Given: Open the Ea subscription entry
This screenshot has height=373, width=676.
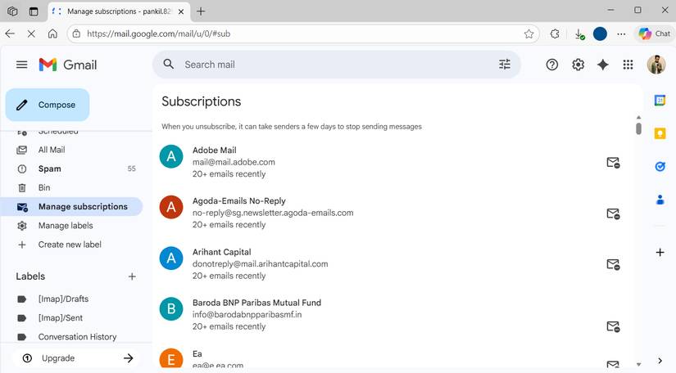Looking at the screenshot, I should click(x=392, y=359).
